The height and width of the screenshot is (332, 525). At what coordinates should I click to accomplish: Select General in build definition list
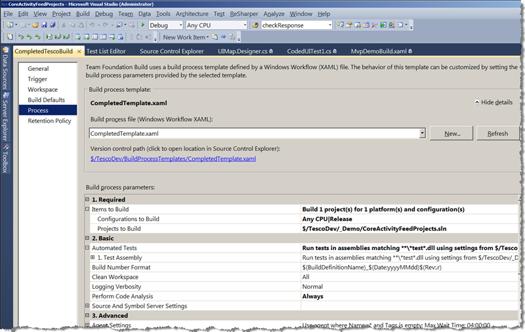coord(38,69)
